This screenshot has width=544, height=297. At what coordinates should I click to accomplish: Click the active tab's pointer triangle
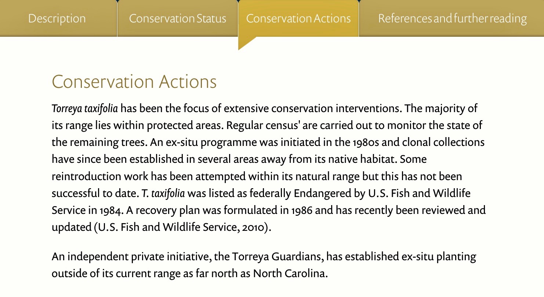[246, 42]
